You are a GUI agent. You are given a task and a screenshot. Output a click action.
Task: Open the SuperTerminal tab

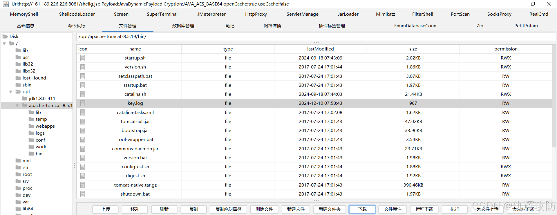(x=162, y=14)
